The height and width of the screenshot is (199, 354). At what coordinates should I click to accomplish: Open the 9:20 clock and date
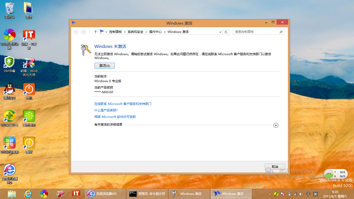335,194
